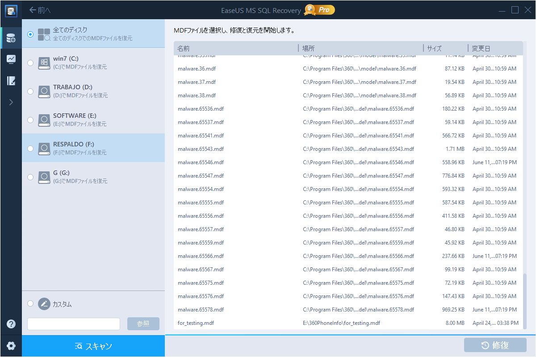This screenshot has height=357, width=536.
Task: Click the 修復 repair button
Action: 495,345
